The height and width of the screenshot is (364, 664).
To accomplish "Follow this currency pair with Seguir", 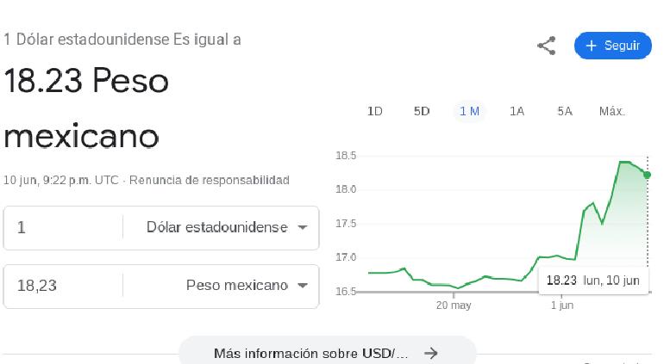I will 613,46.
